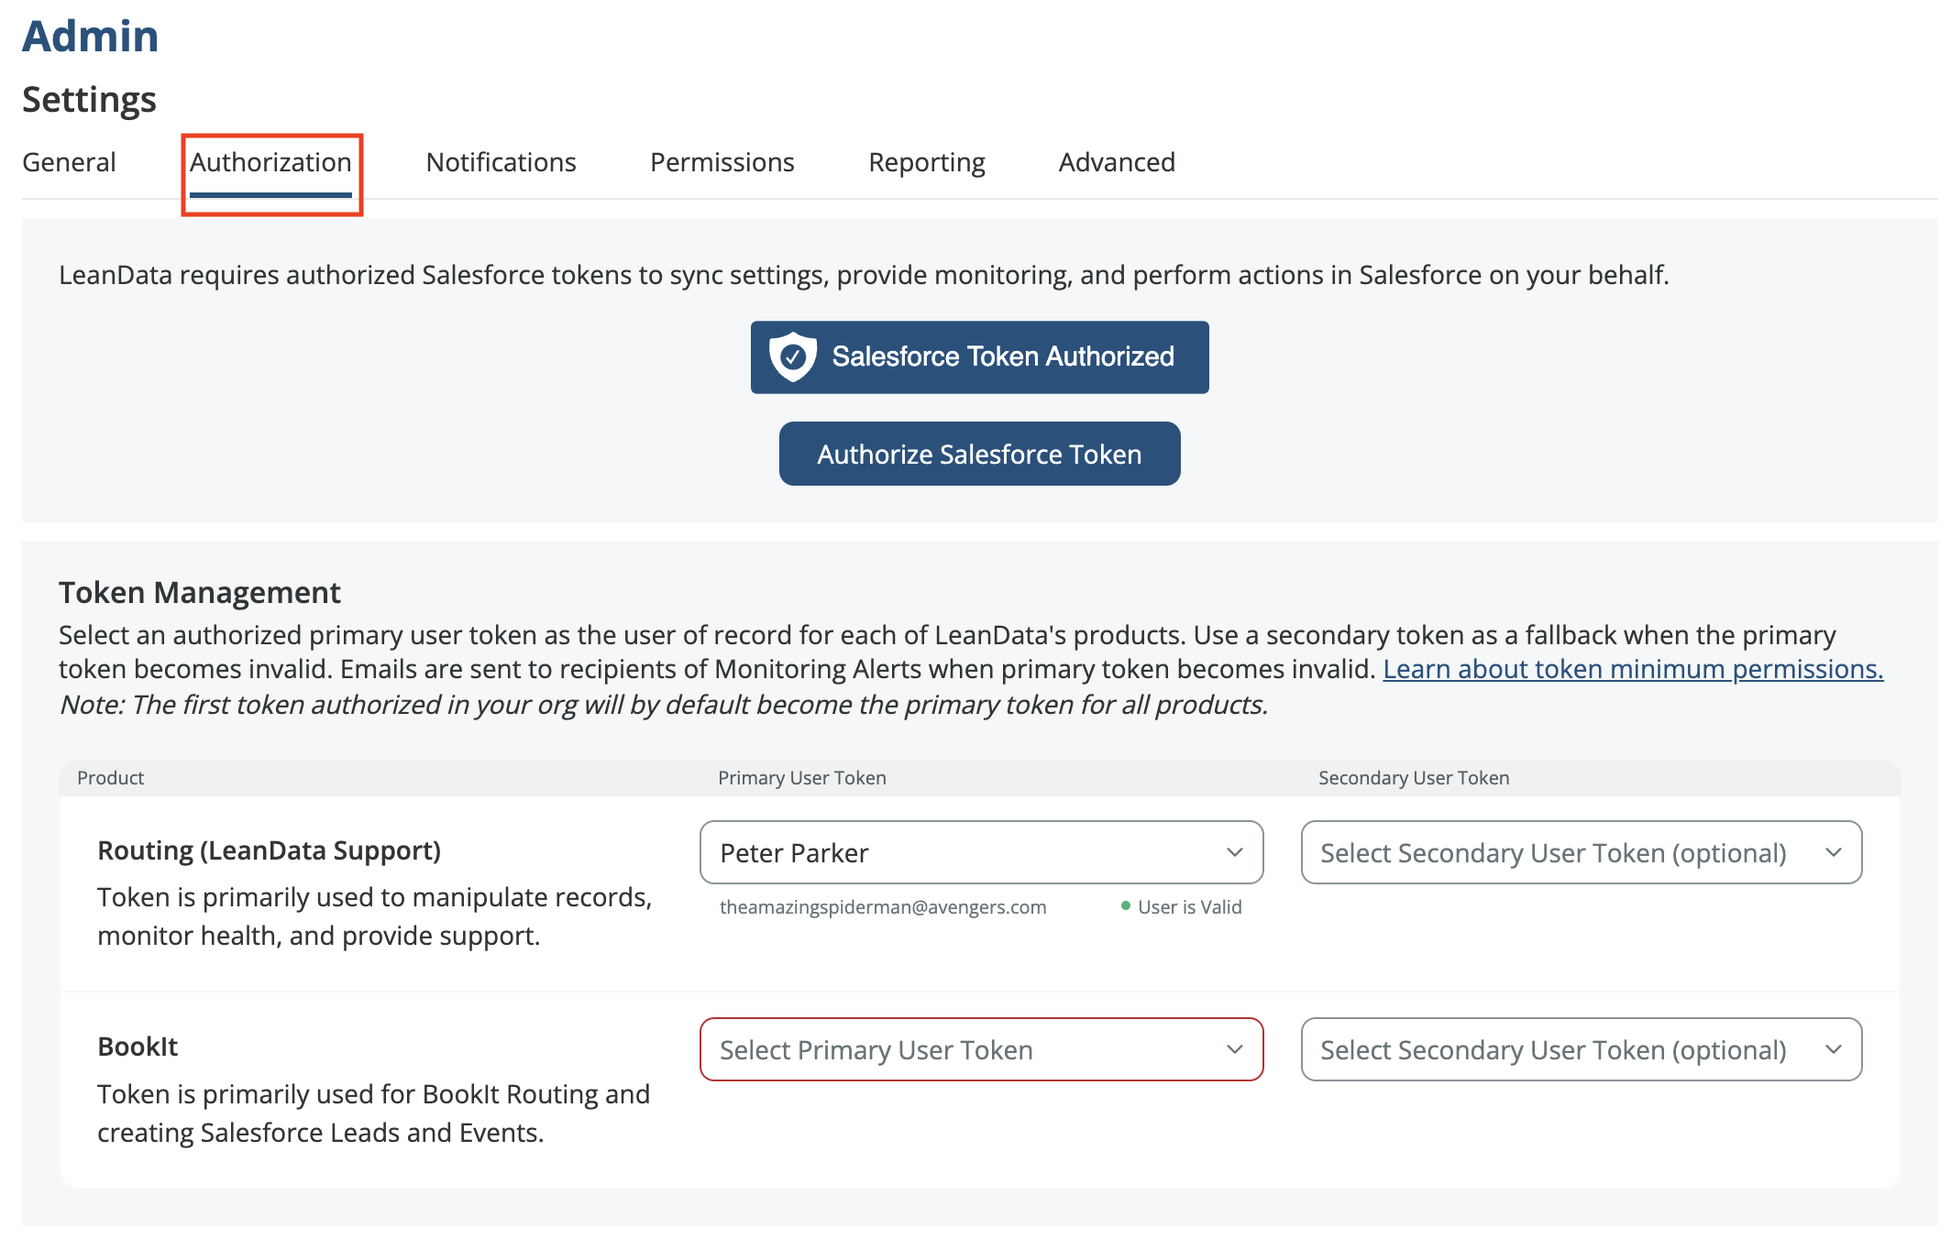Click chevron on BookIt Secondary User Token

click(x=1833, y=1049)
